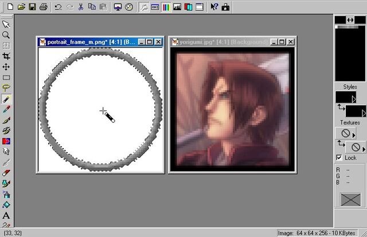
Task: Paste clipboard contents
Action: [x=103, y=7]
